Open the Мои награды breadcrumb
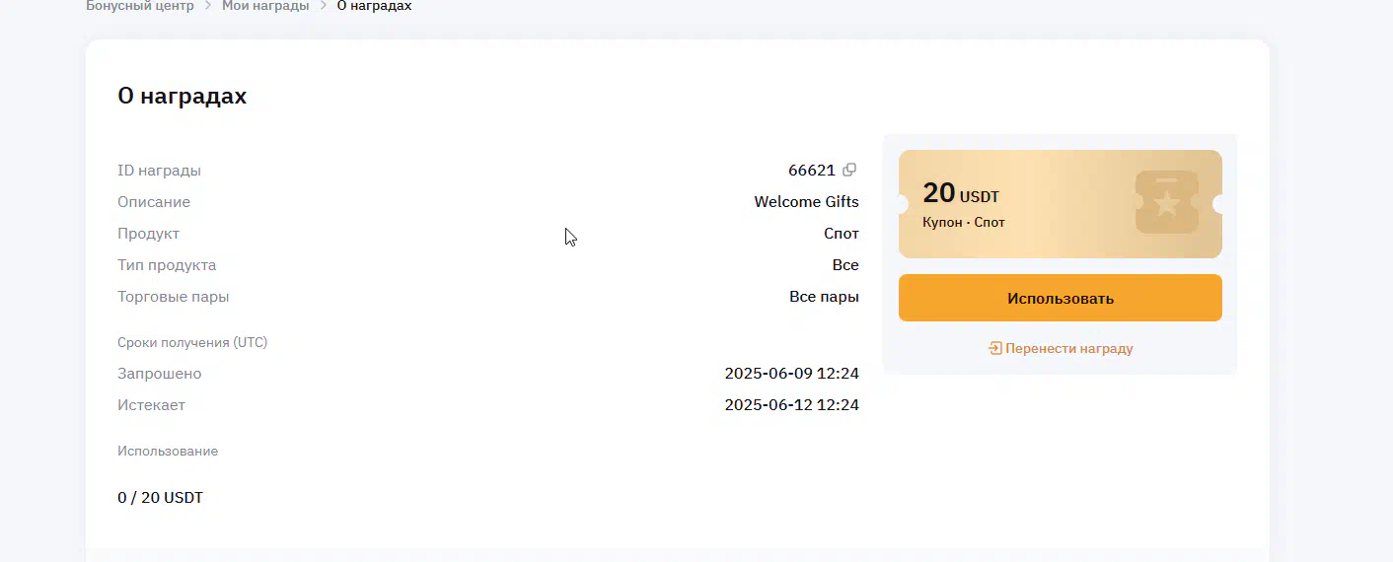The width and height of the screenshot is (1393, 562). coord(265,6)
